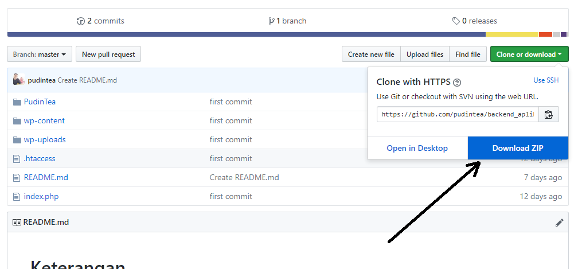Click Download ZIP button
This screenshot has height=269, width=574.
[x=518, y=148]
